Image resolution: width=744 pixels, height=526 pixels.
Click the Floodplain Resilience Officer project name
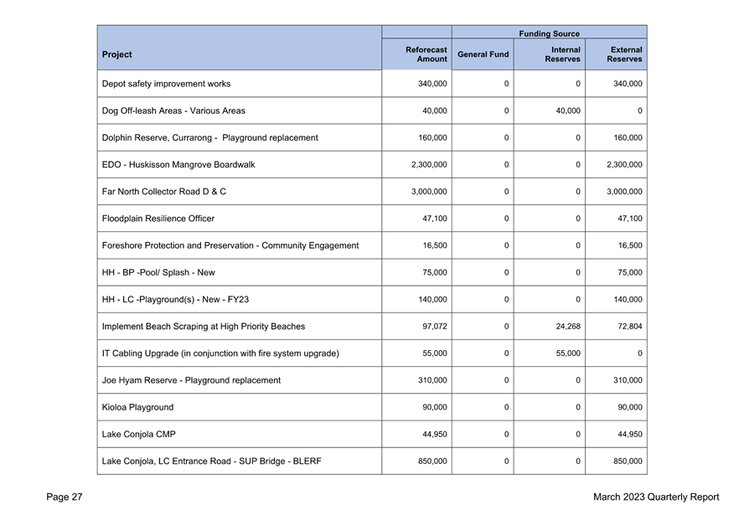158,219
